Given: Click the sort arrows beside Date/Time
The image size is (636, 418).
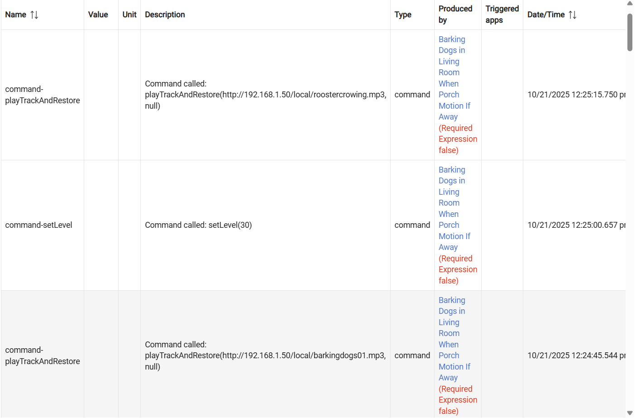Looking at the screenshot, I should click(x=573, y=15).
